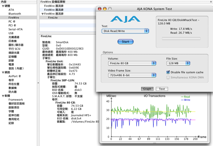Select 印表機 in the sidebar
The height and width of the screenshot is (146, 213).
click(12, 41)
